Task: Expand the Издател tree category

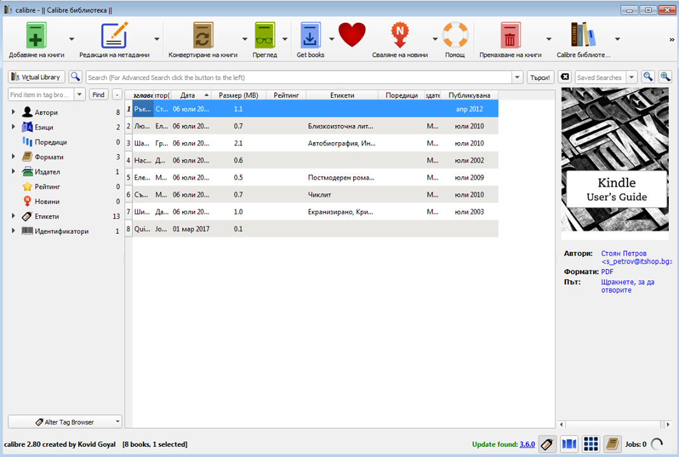Action: (x=13, y=171)
